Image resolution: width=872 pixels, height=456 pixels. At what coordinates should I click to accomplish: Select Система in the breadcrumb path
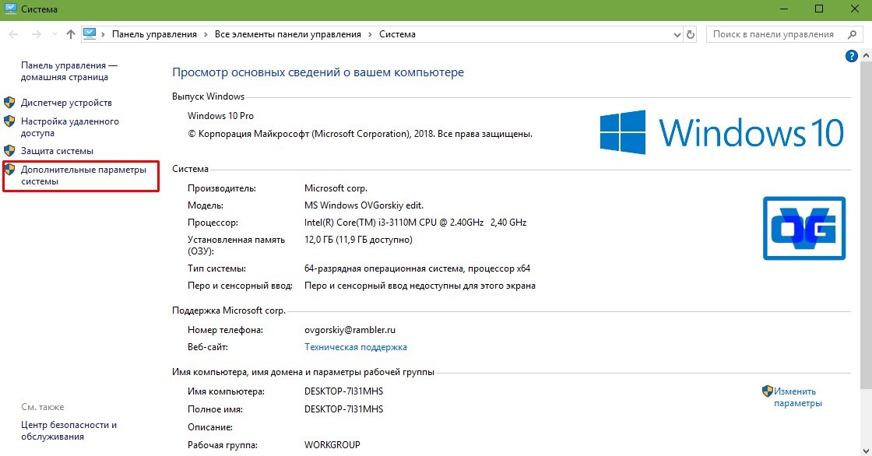397,34
